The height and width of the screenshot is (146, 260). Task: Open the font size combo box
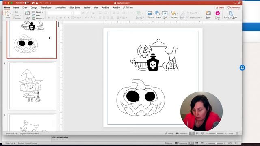point(77,13)
